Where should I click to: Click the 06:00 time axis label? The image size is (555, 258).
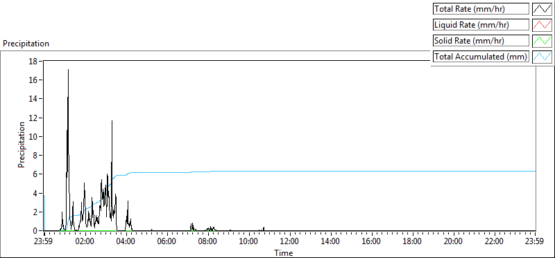tap(167, 242)
